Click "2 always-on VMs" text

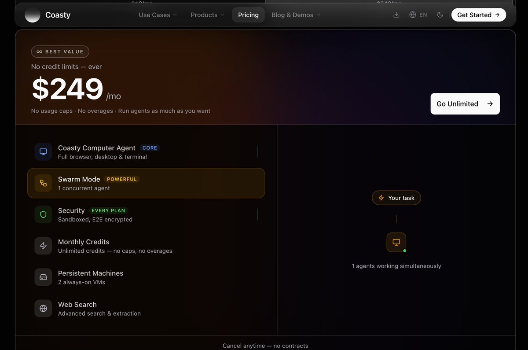tap(81, 282)
